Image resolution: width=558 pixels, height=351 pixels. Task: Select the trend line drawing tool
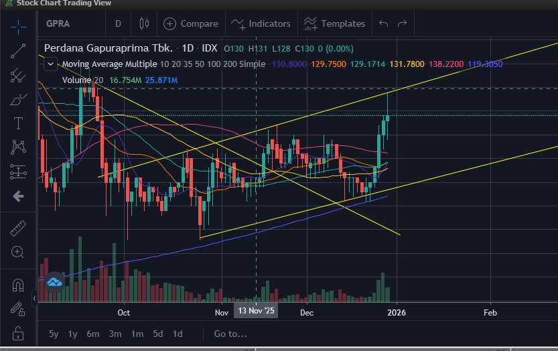point(18,51)
